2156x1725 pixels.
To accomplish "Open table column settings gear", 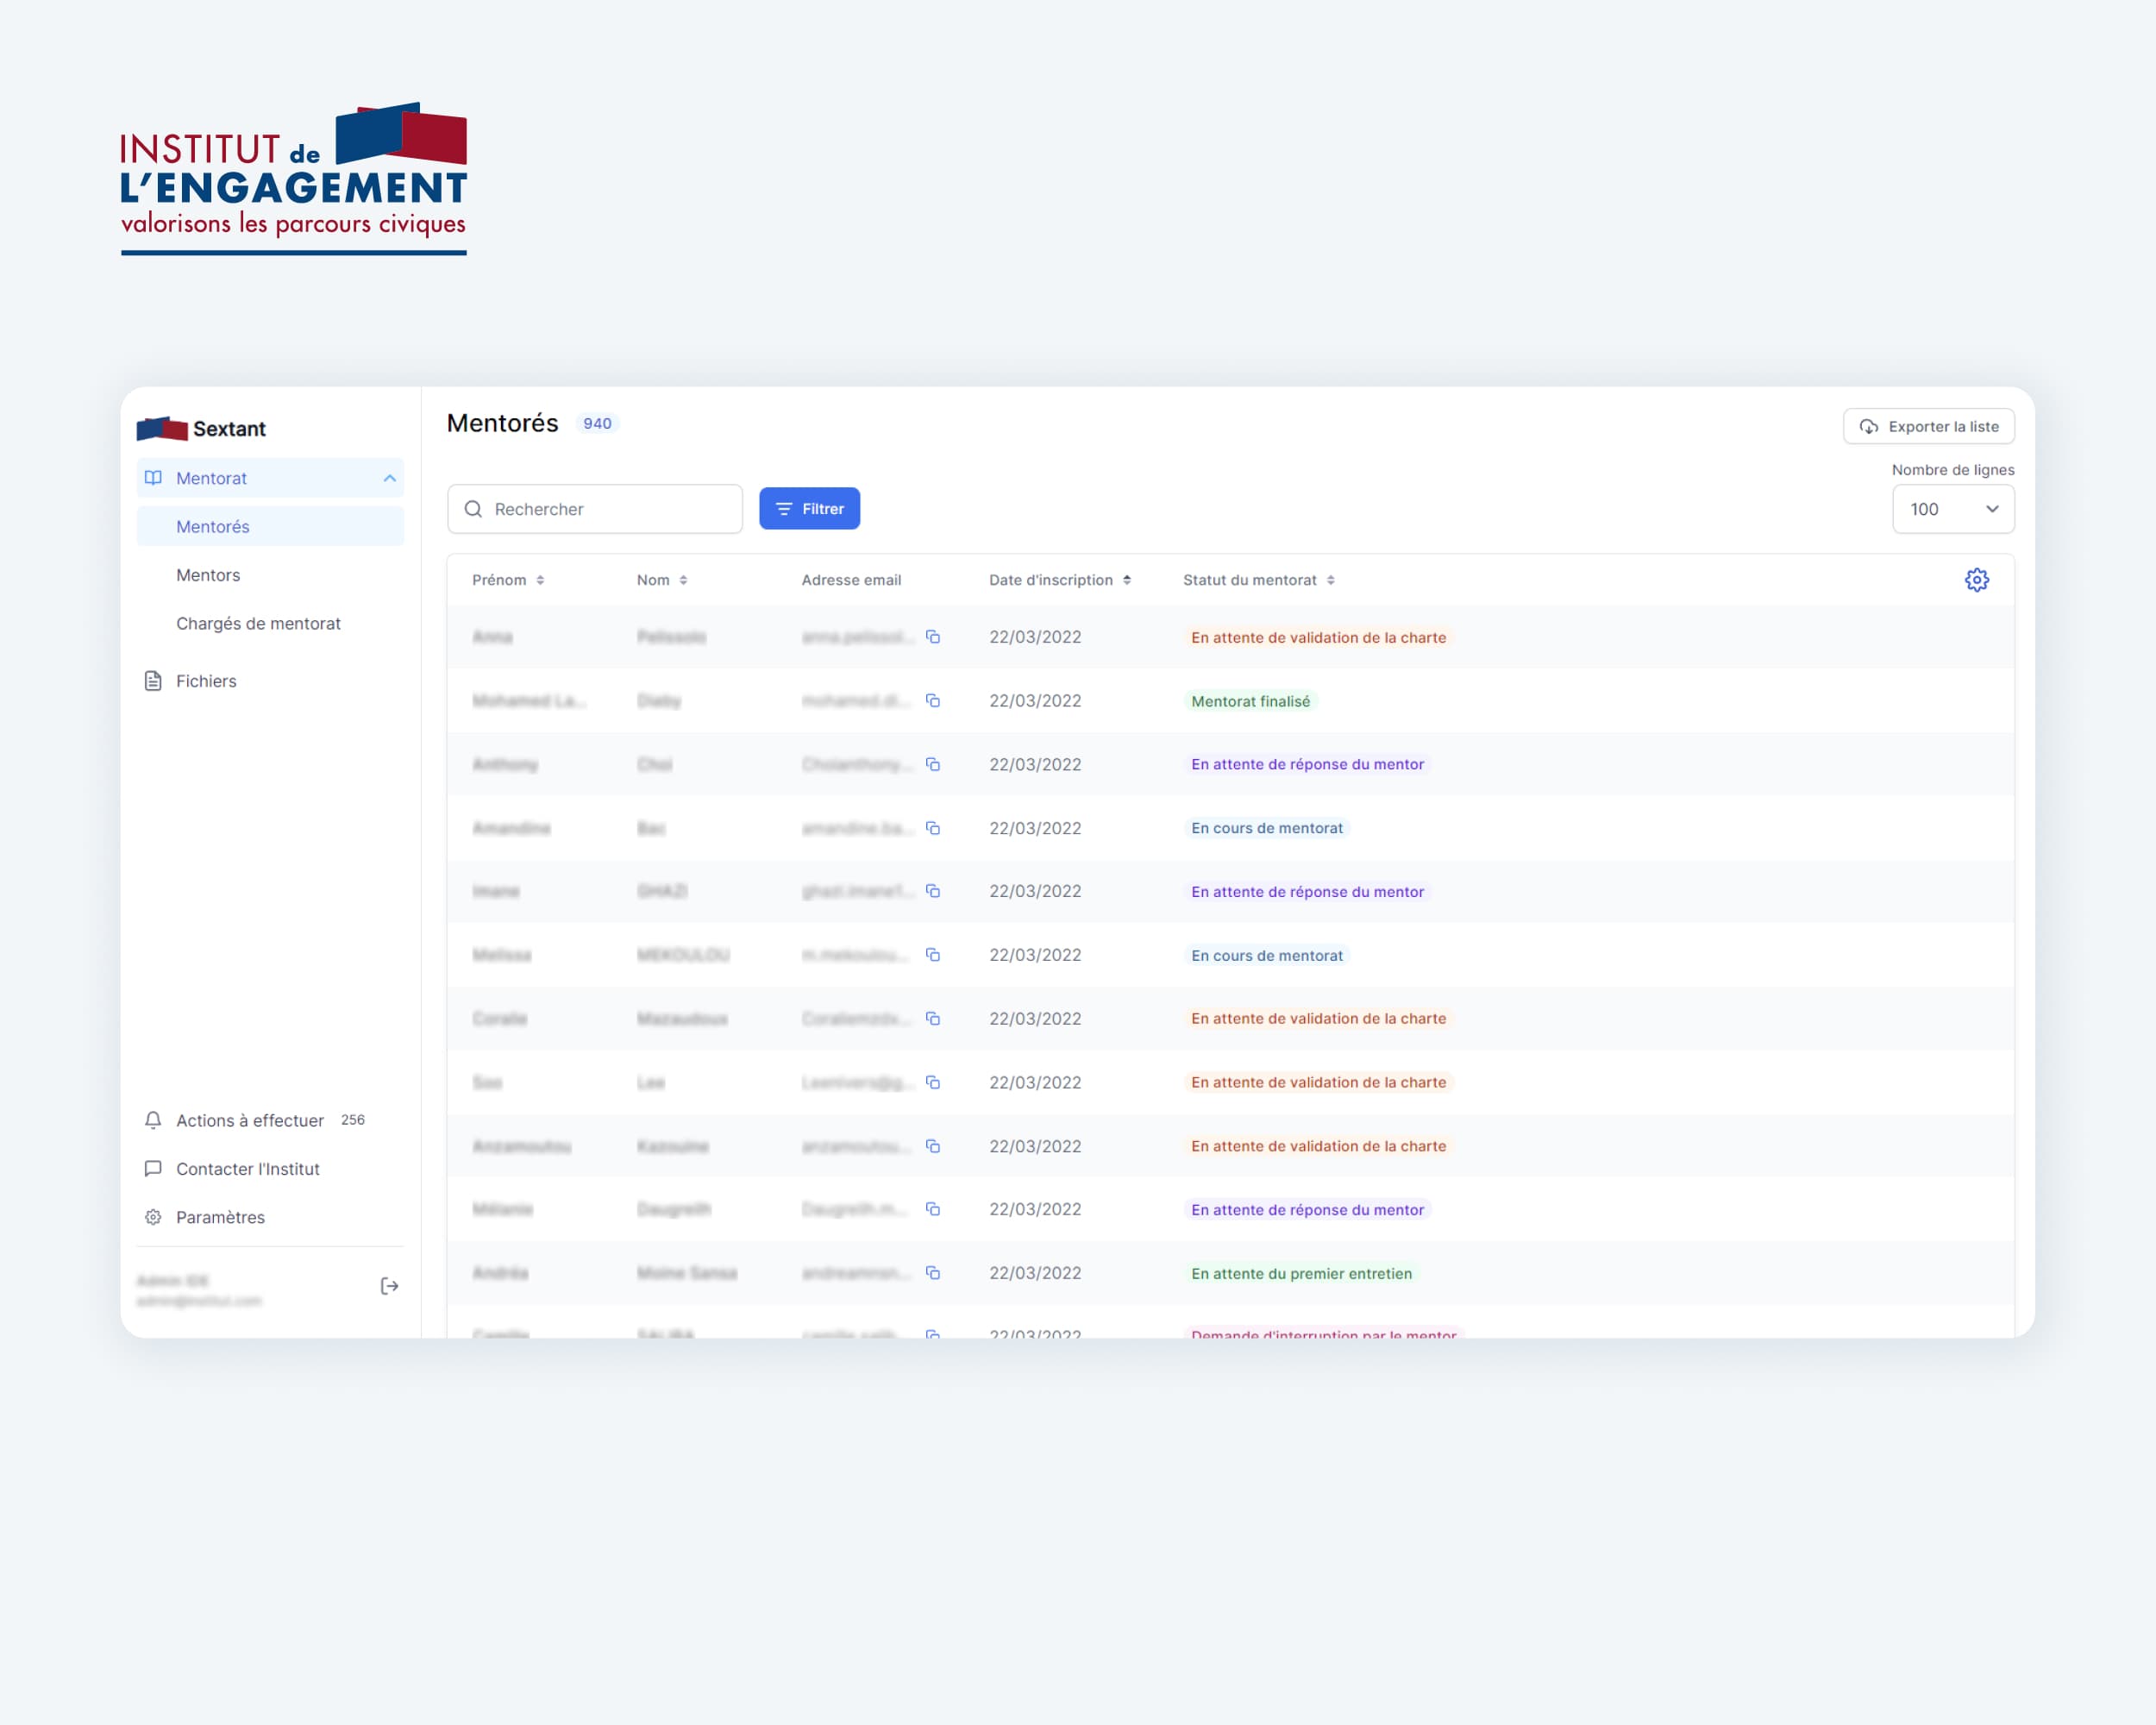I will coord(1976,580).
